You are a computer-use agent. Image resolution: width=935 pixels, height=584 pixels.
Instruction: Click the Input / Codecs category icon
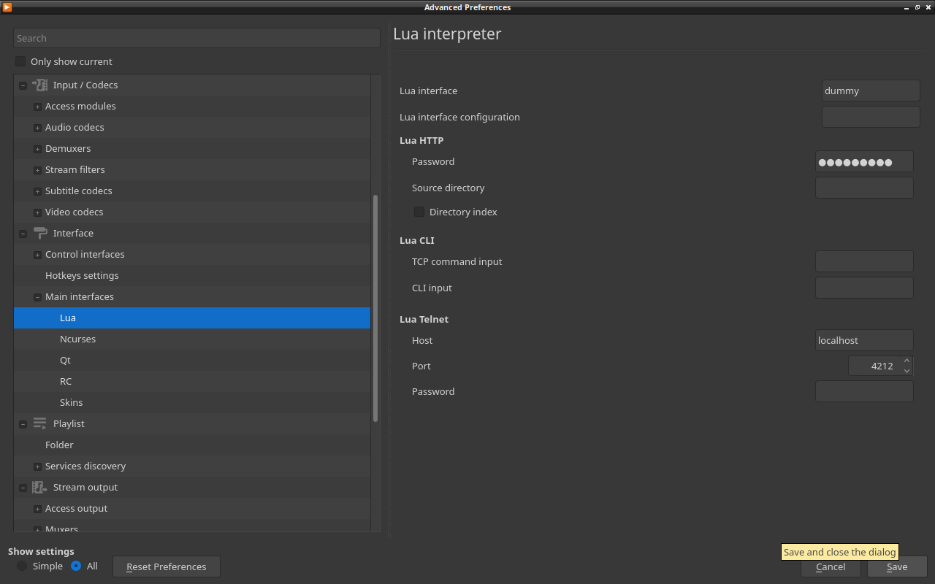point(40,85)
